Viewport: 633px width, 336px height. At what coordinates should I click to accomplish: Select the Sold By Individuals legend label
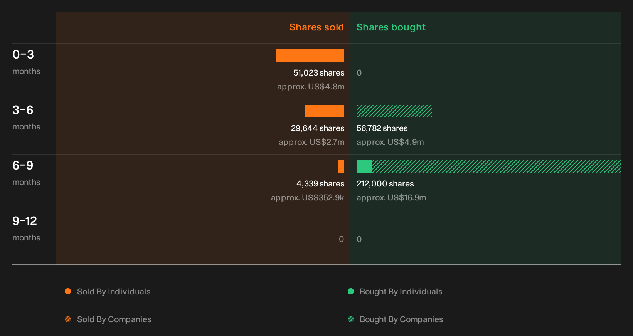pos(114,292)
